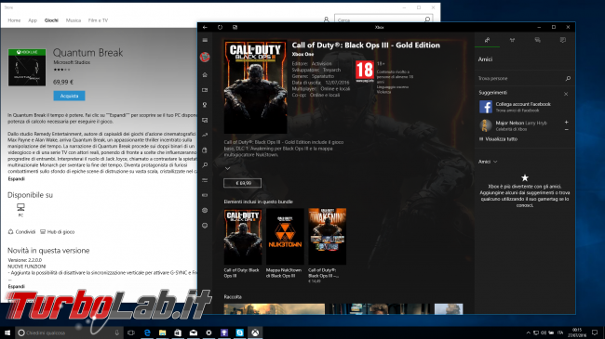Show hidden system tray icons chevron

pyautogui.click(x=528, y=332)
